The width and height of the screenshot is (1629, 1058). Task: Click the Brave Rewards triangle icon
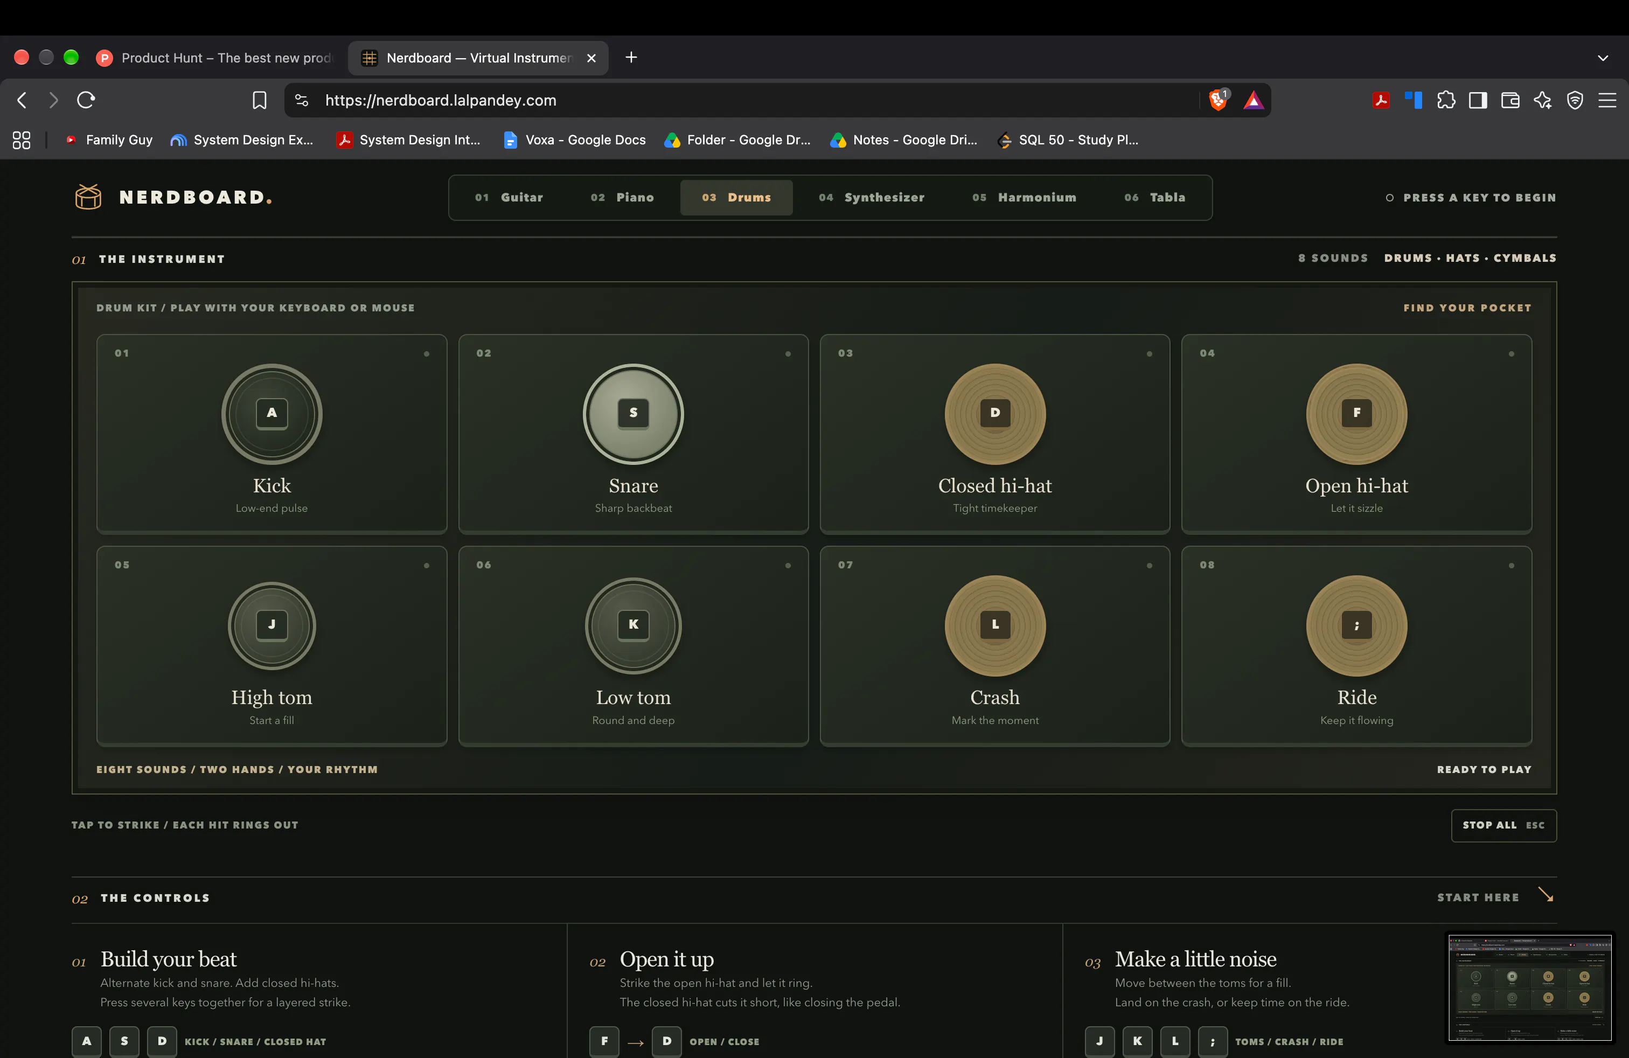(x=1253, y=101)
